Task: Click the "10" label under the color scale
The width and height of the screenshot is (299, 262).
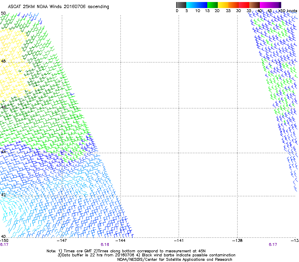Action: (198, 11)
